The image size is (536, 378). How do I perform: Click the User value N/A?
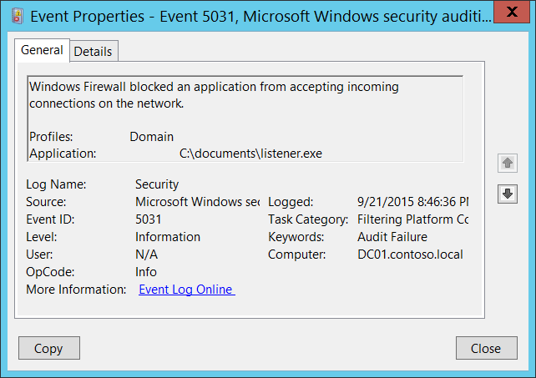[x=146, y=255]
